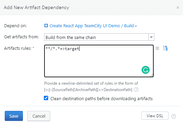Click the Cancel button

tap(39, 116)
